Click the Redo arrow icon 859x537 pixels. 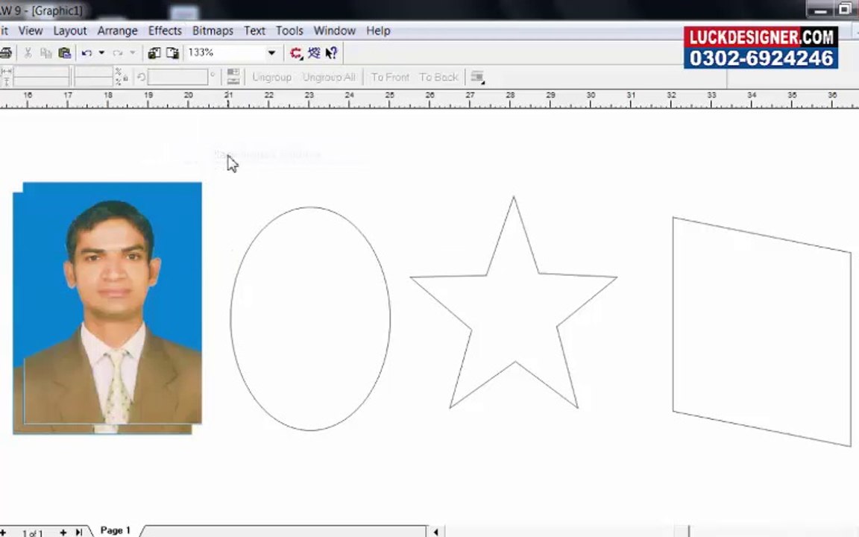117,53
